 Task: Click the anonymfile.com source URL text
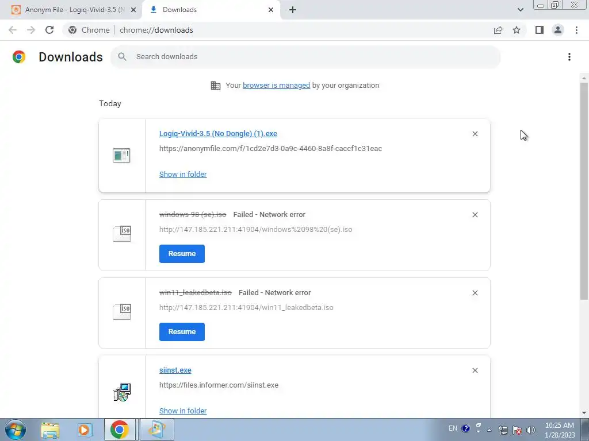click(x=270, y=149)
